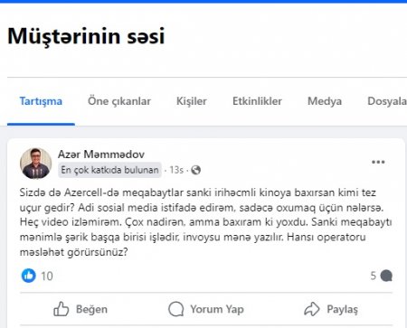407x328 pixels.
Task: Click the globe public visibility icon
Action: (196, 170)
